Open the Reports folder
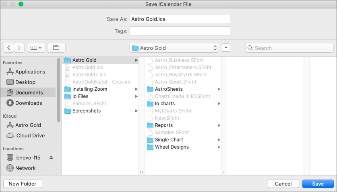 click(x=183, y=125)
